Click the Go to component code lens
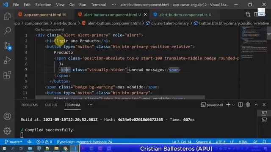Screen dimensions: 271x152 50,30
